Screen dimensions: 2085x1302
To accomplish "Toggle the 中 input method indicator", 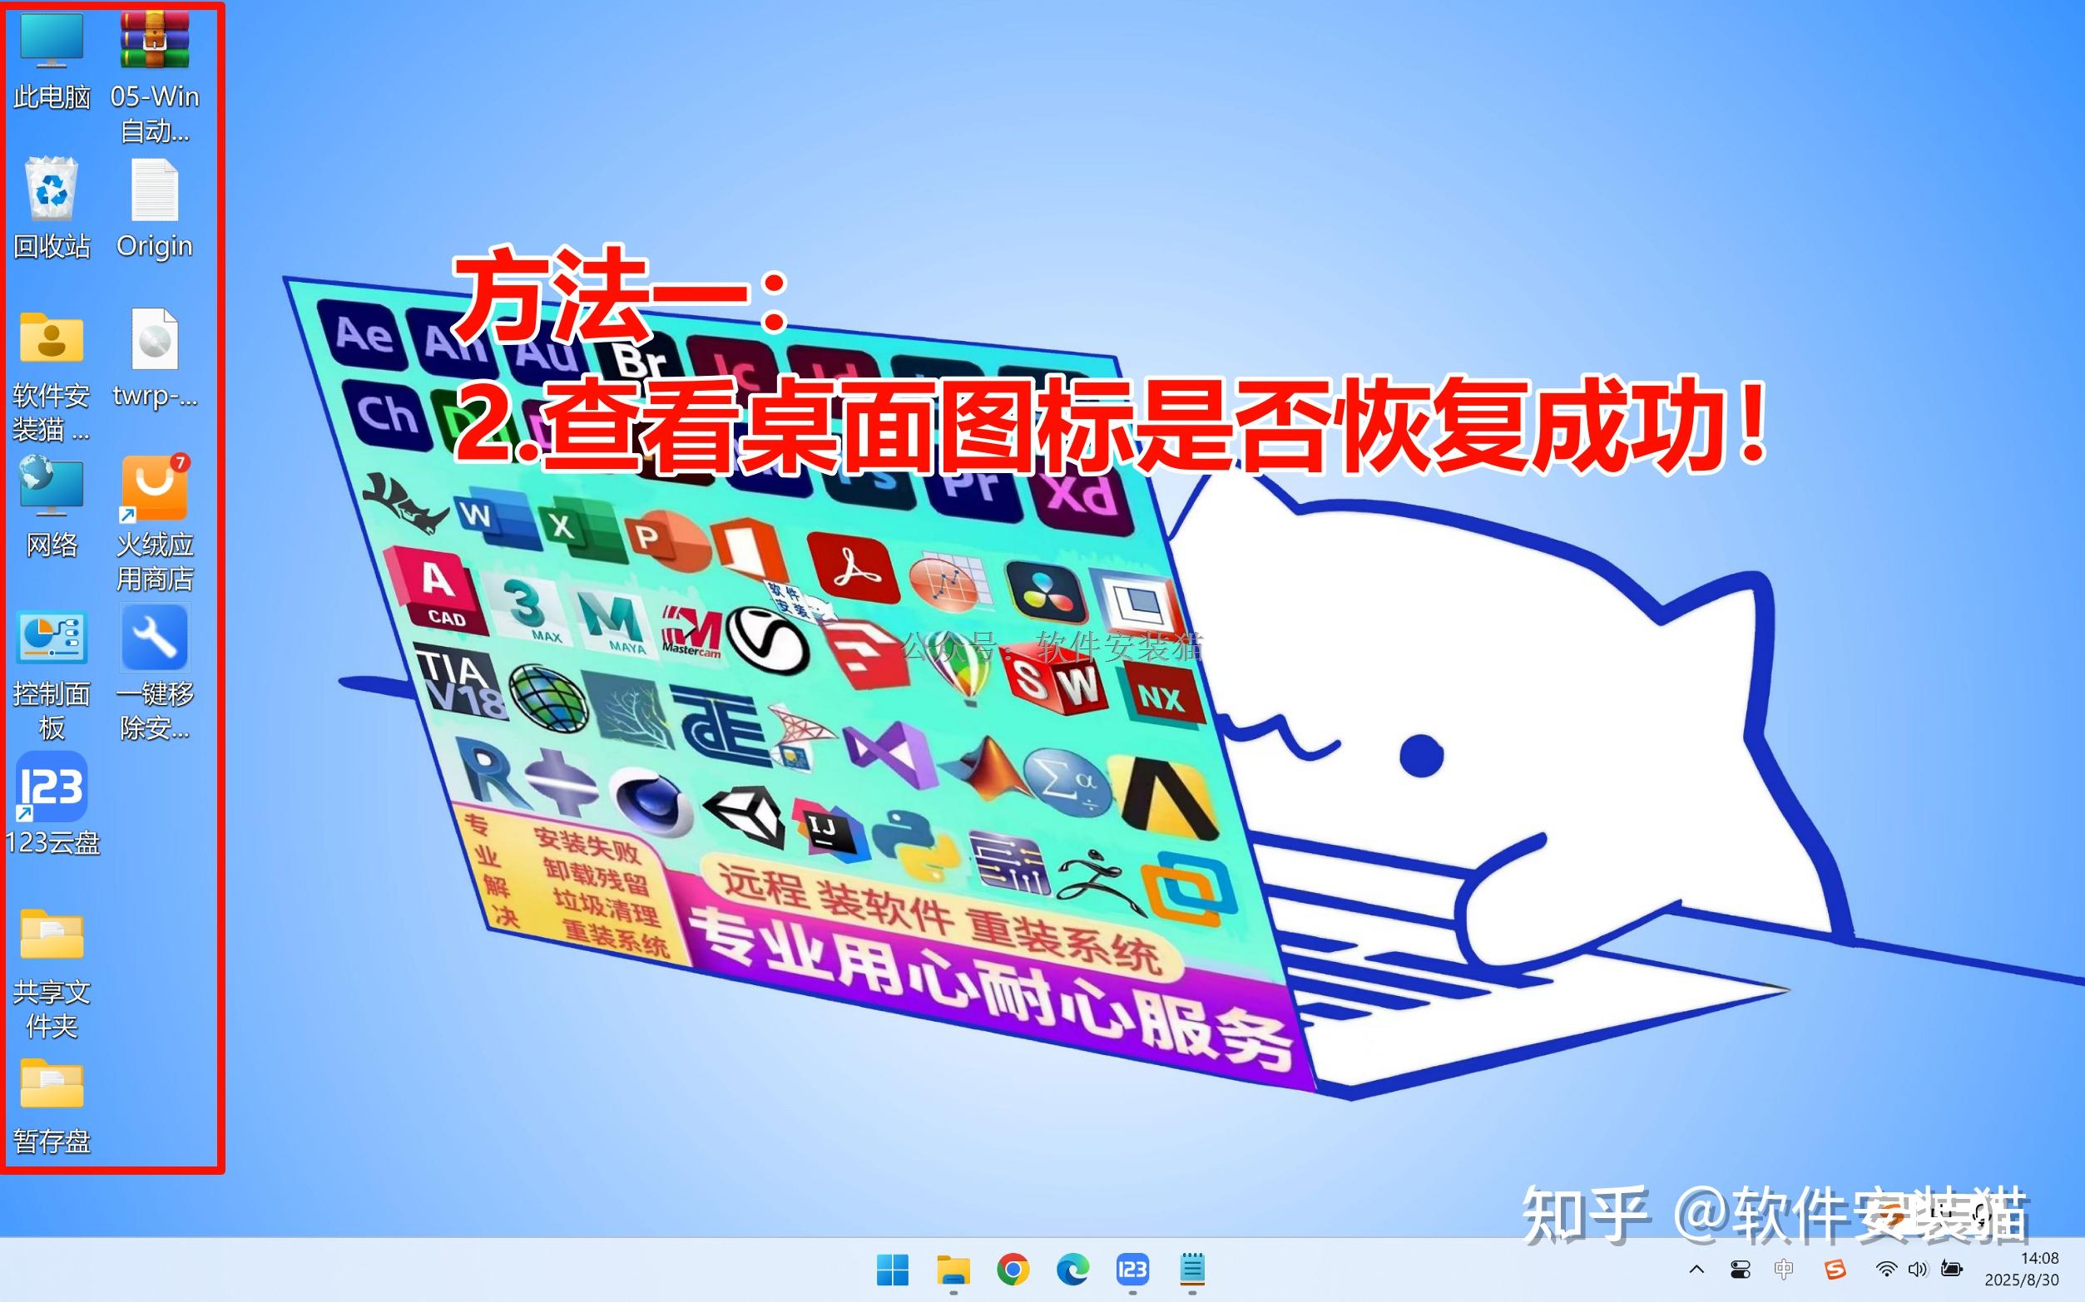I will point(1785,1270).
